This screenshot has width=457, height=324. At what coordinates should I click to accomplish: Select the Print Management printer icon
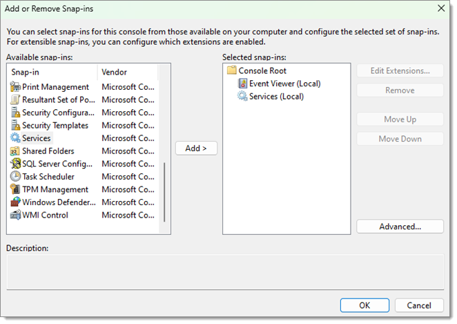pyautogui.click(x=15, y=87)
